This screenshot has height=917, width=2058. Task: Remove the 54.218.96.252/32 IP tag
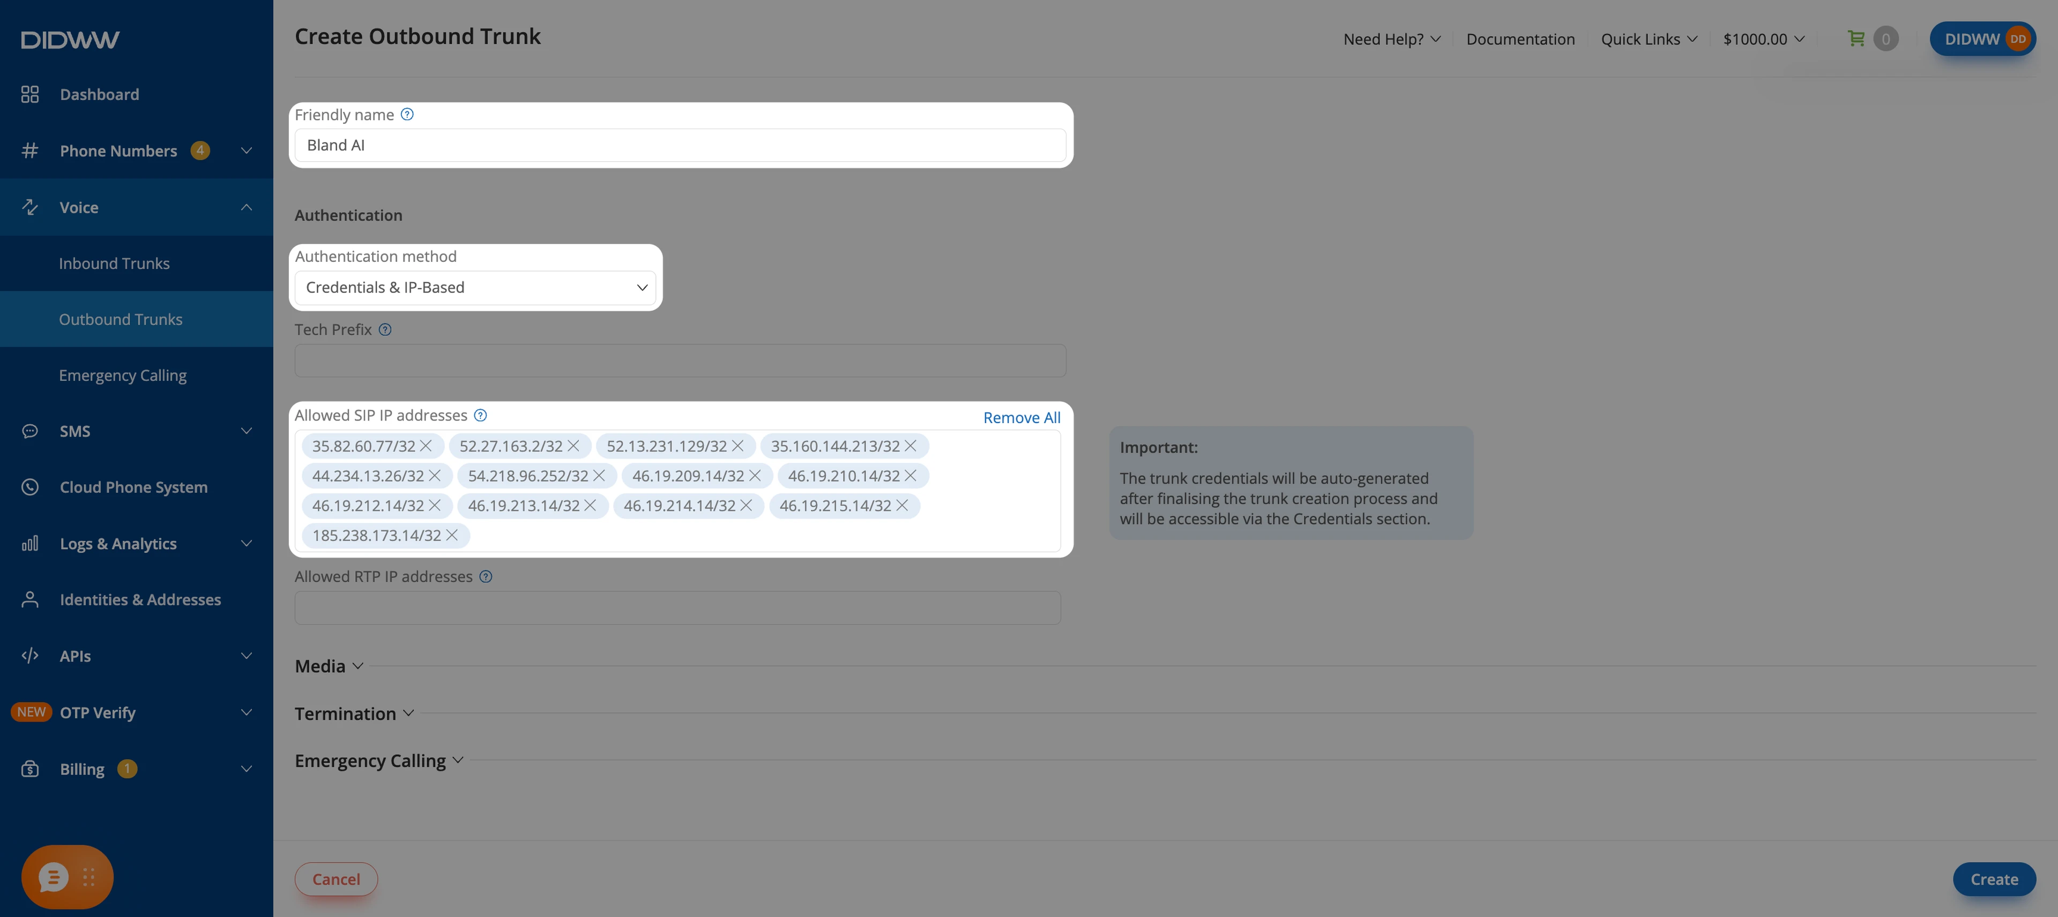599,475
